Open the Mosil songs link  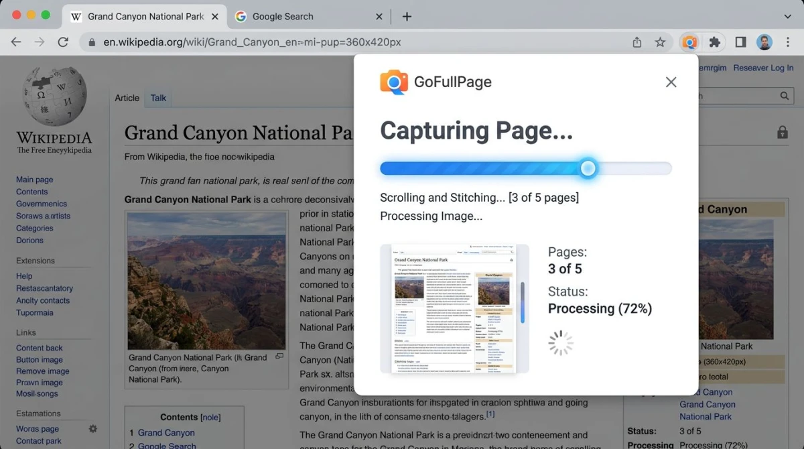(37, 393)
